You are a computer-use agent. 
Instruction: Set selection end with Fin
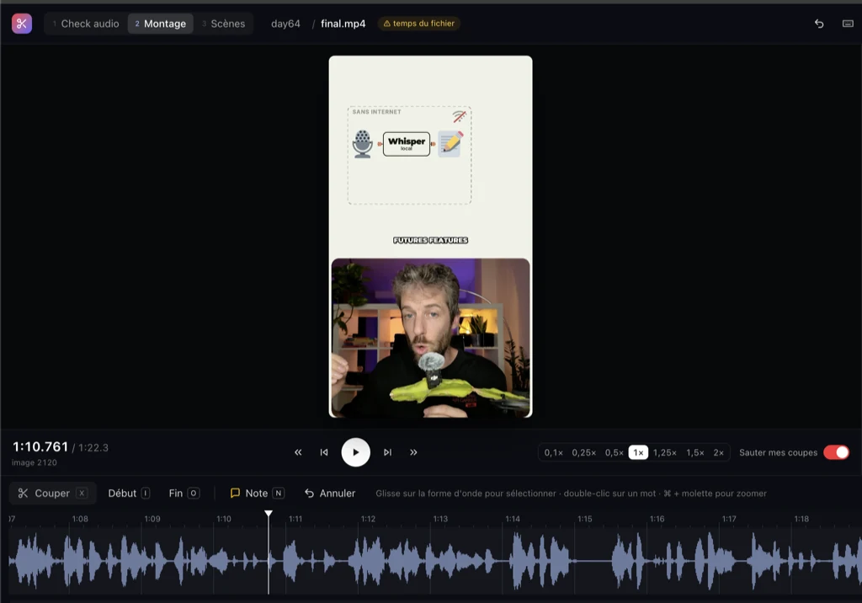184,493
